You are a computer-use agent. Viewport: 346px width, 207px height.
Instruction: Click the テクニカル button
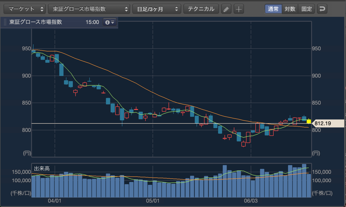coord(201,9)
